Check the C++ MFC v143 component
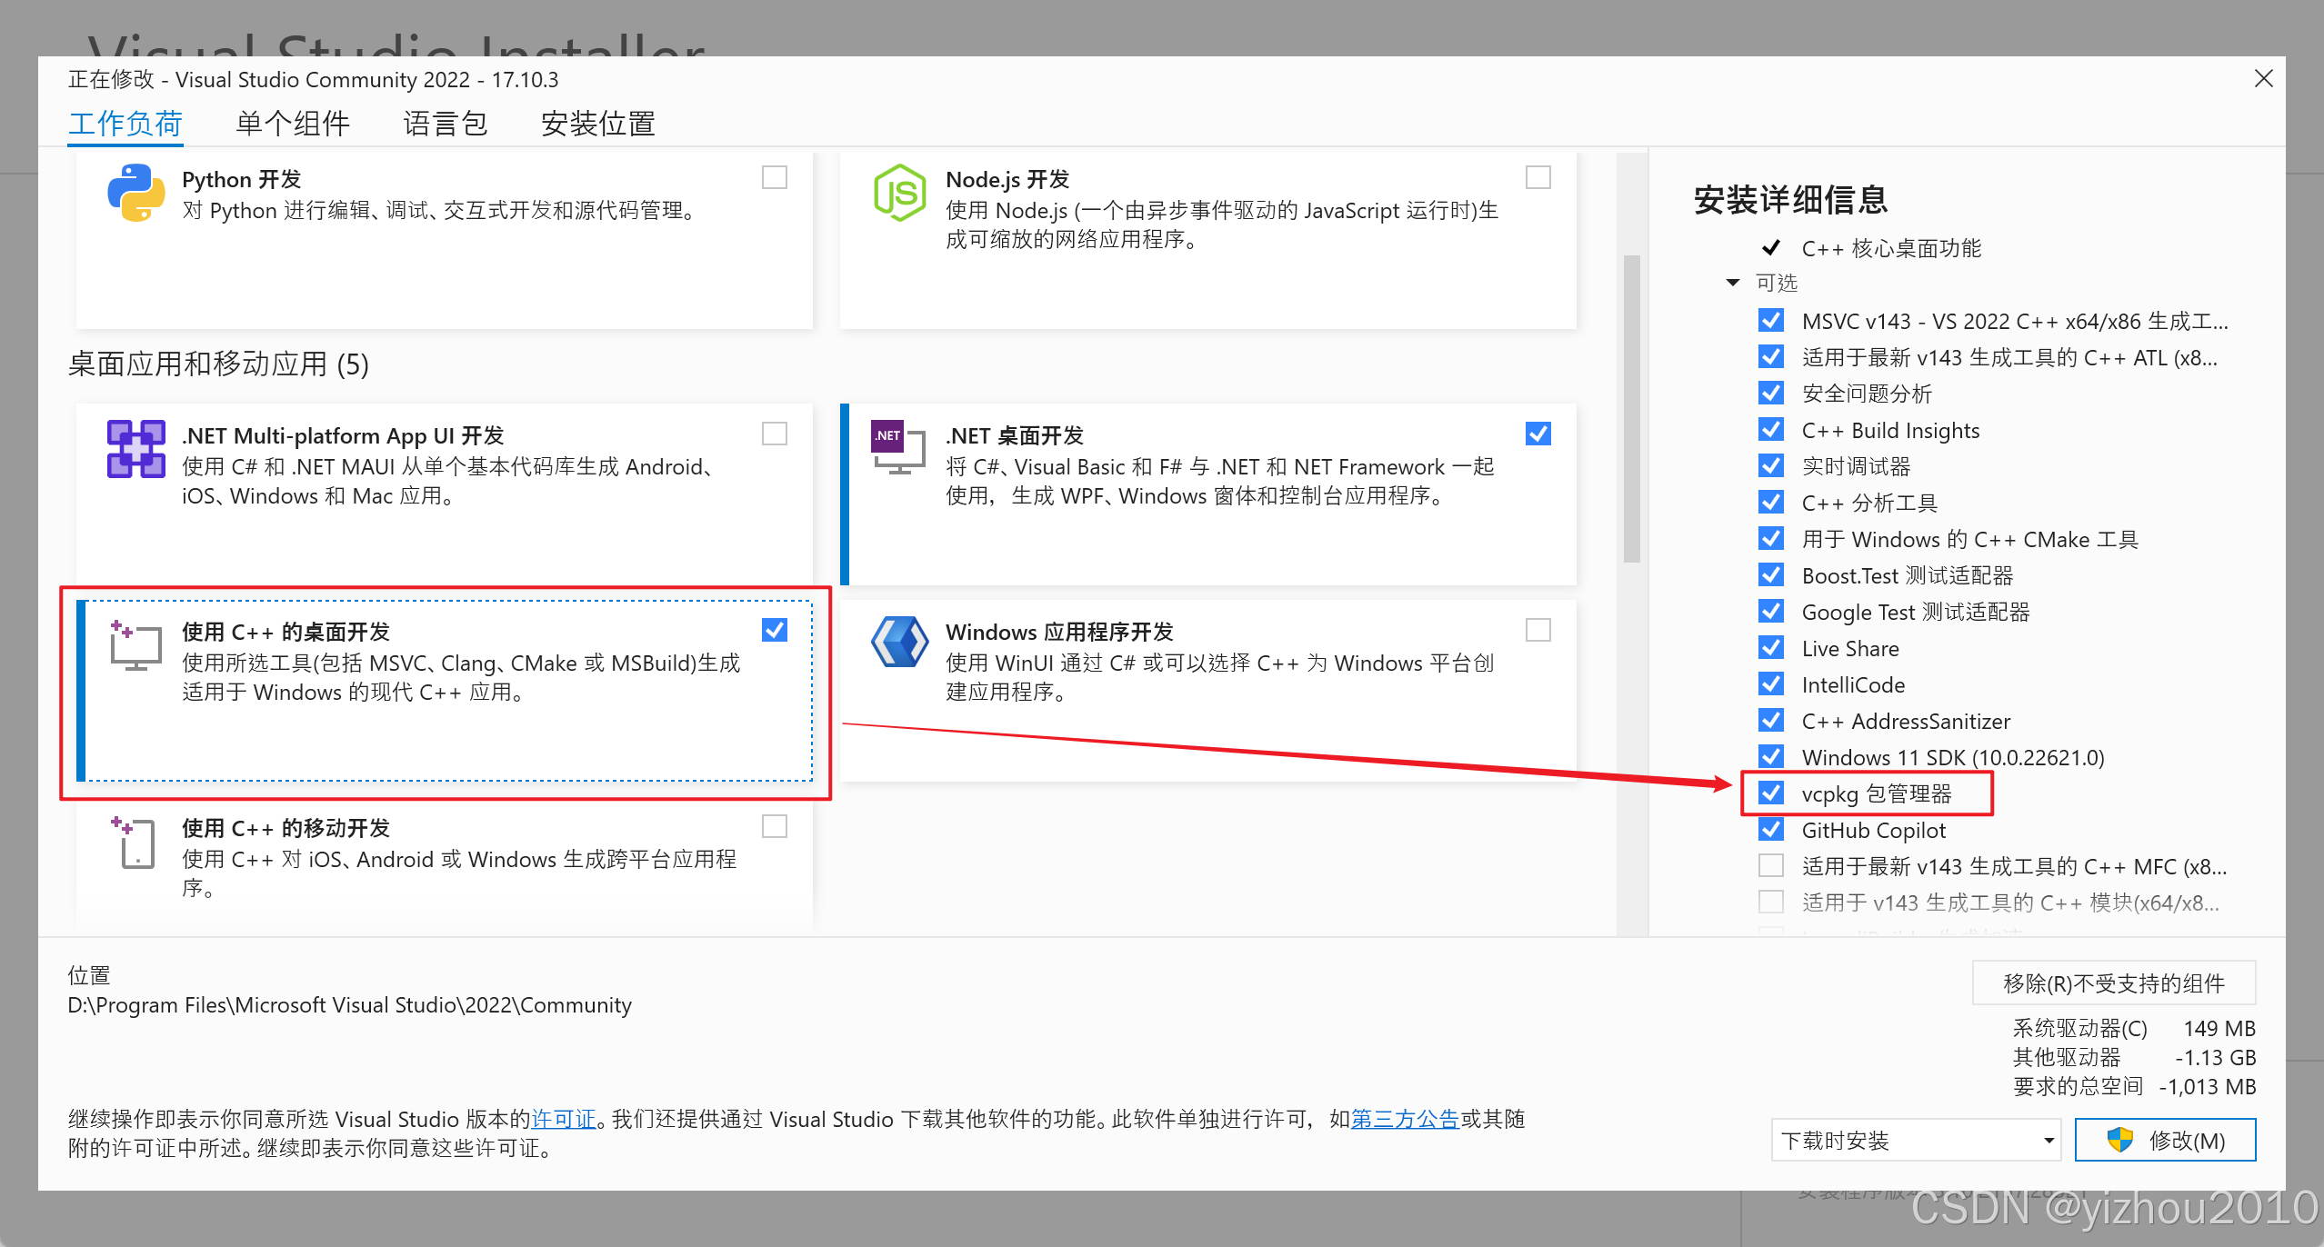The image size is (2324, 1247). (x=1771, y=865)
